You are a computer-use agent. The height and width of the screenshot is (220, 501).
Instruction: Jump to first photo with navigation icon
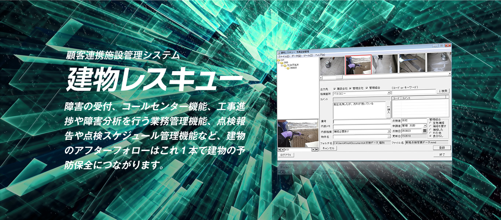point(279,149)
